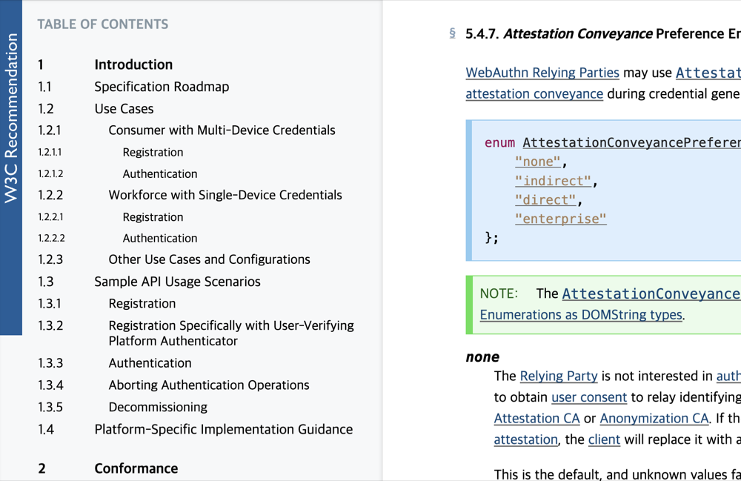Viewport: 741px width, 481px height.
Task: Click the "none" enum value link
Action: pos(538,162)
